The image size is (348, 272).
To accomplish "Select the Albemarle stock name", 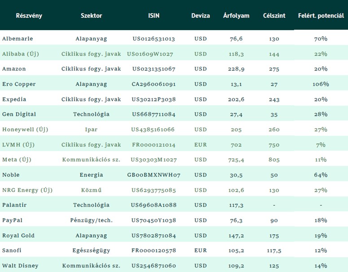I will point(18,39).
